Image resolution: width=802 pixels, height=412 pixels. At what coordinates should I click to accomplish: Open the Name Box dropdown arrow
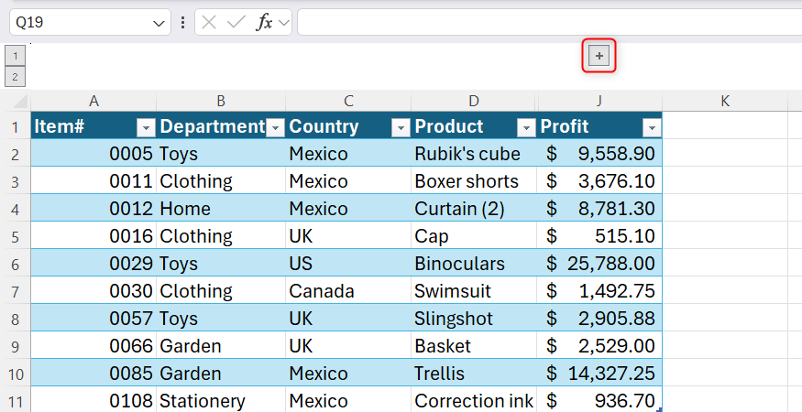pyautogui.click(x=159, y=23)
